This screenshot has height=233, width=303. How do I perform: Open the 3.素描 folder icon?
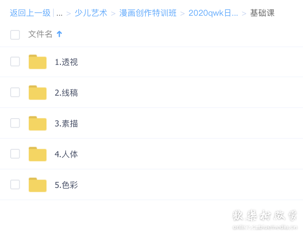(38, 123)
